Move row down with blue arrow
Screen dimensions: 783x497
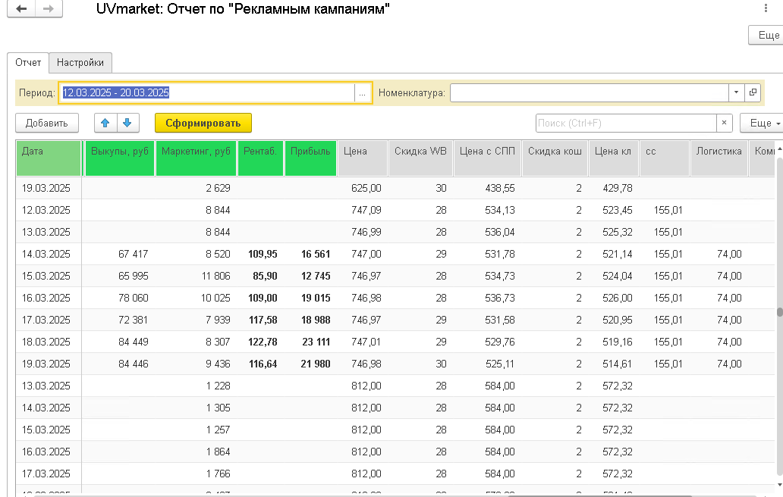coord(127,123)
